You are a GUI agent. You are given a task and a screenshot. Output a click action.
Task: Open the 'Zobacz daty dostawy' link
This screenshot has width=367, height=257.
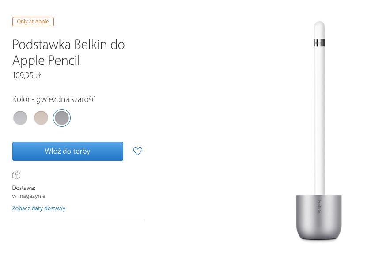pos(39,208)
